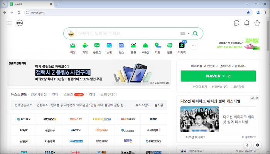270x154 pixels.
Task: Click the scroll-to-top arrow button
Action: click(x=247, y=145)
